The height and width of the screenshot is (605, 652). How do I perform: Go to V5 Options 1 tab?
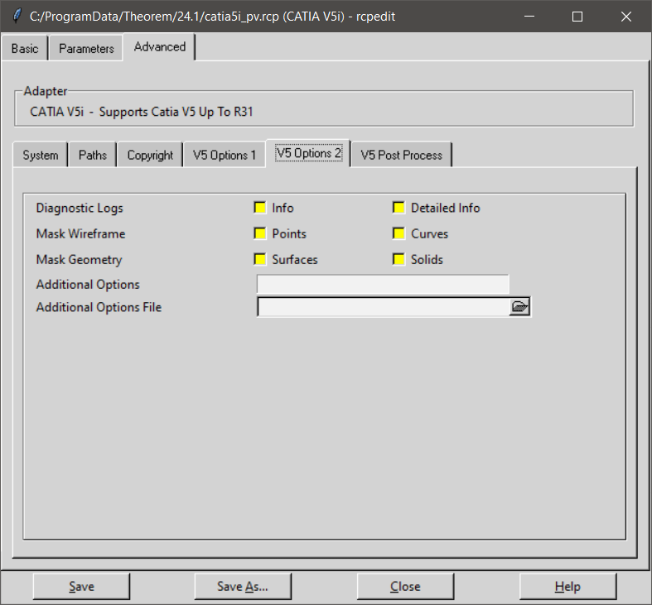coord(225,155)
